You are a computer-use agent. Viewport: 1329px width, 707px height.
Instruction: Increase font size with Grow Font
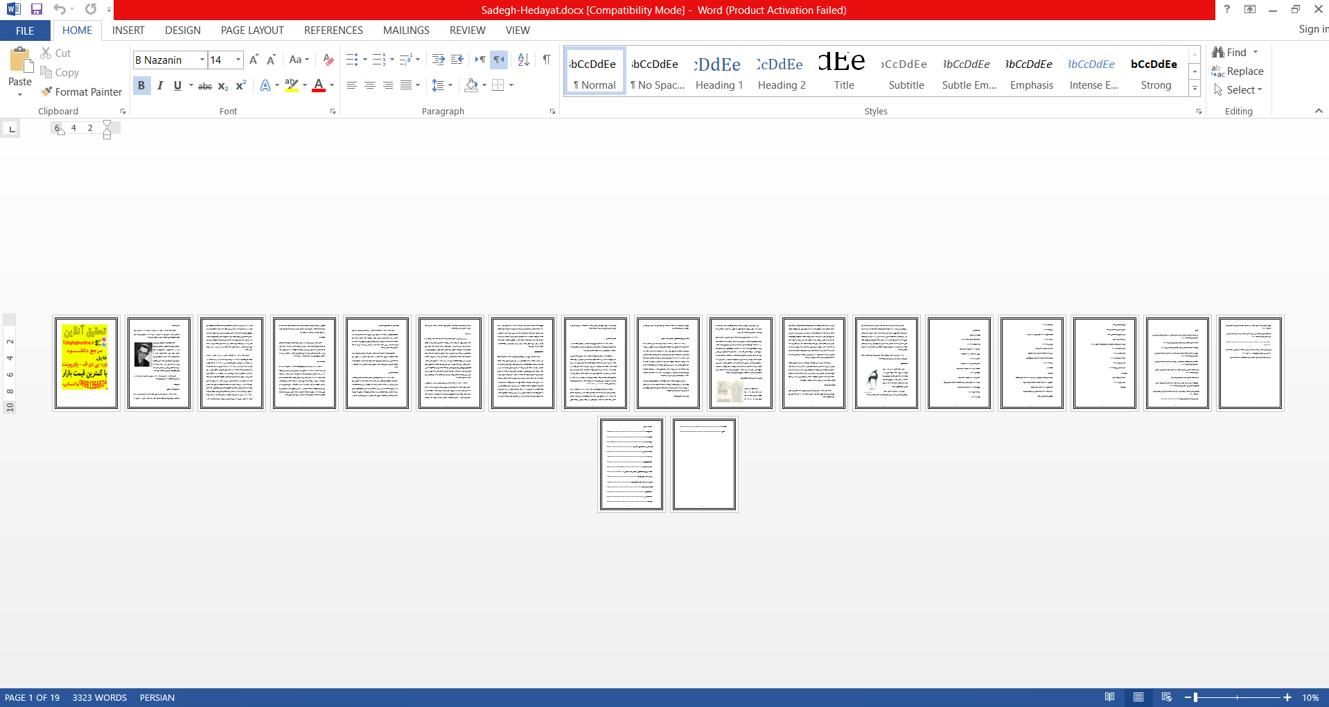(x=254, y=60)
